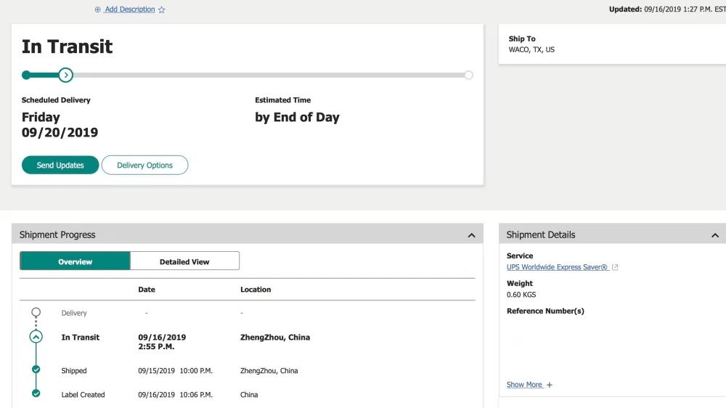726x408 pixels.
Task: Click the Shipped checkmark status icon
Action: click(36, 370)
